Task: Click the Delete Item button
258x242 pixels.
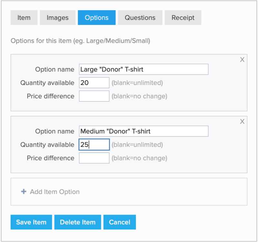Action: [78, 222]
